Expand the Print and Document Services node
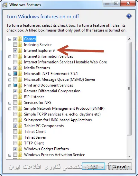Image resolution: width=138 pixels, height=176 pixels. tap(10, 86)
